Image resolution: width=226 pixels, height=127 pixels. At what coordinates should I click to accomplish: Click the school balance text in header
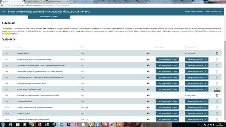(x=194, y=11)
